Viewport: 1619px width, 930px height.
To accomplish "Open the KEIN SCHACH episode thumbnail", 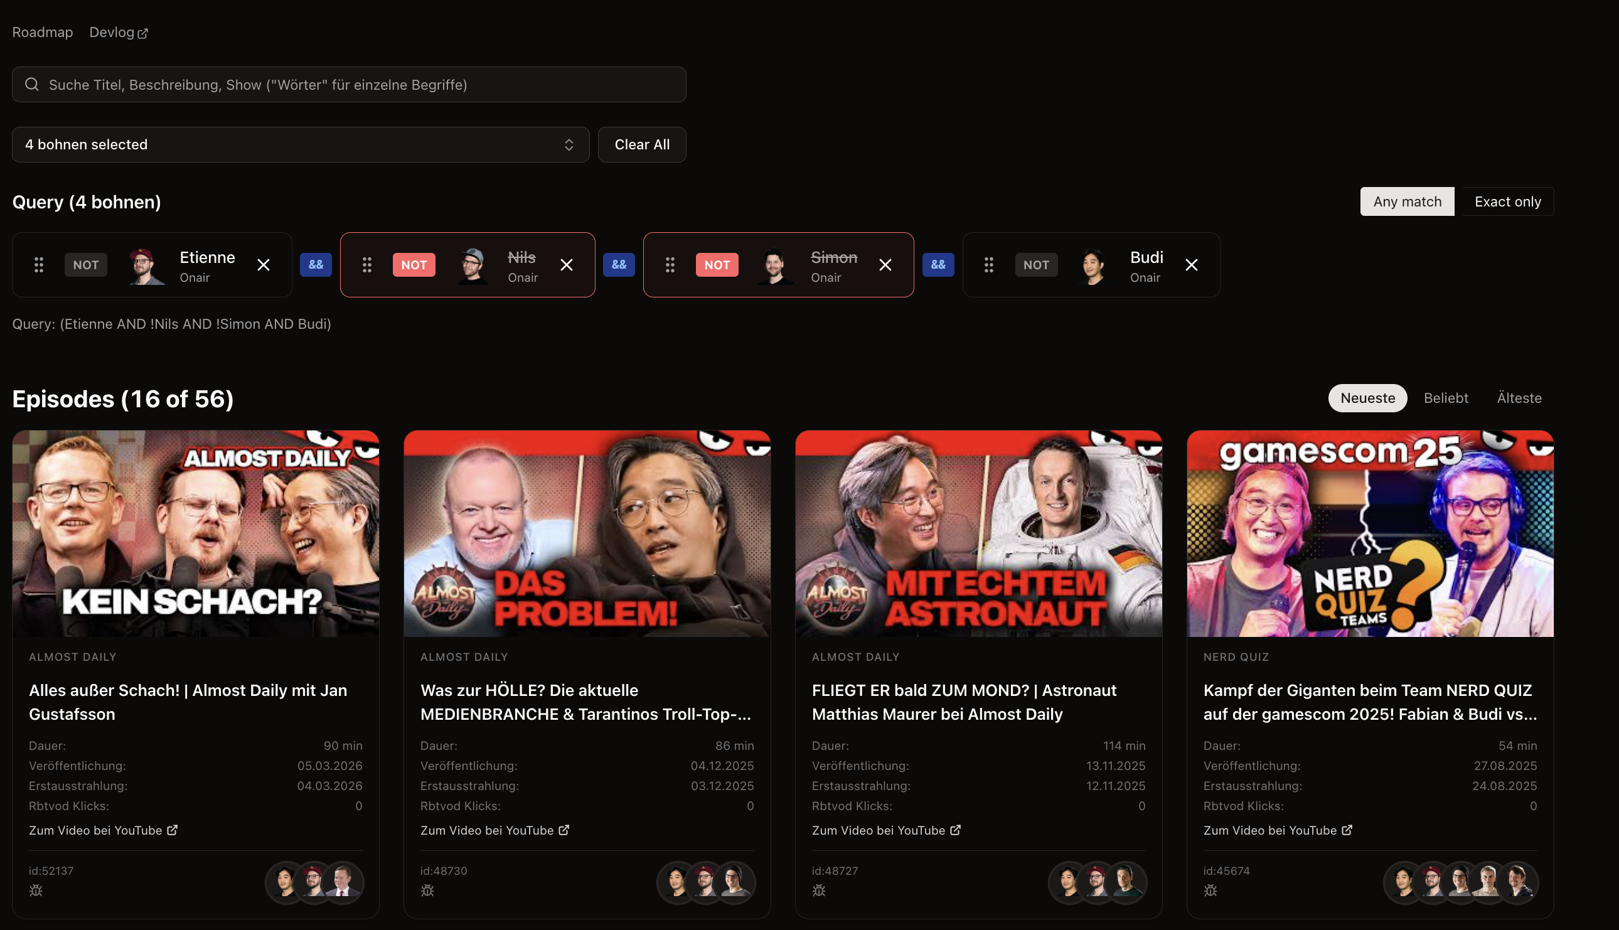I will pos(195,533).
